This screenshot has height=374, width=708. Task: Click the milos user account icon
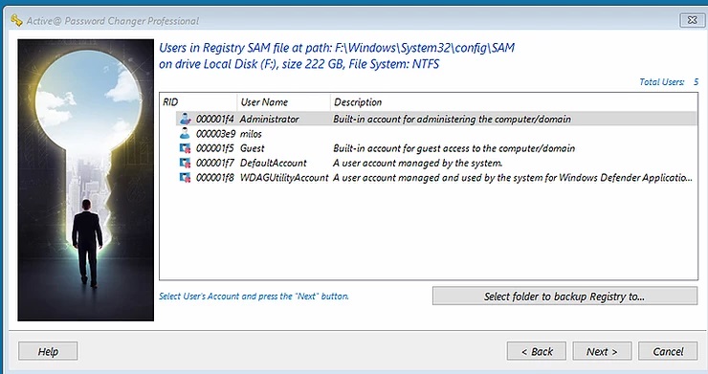tap(185, 133)
